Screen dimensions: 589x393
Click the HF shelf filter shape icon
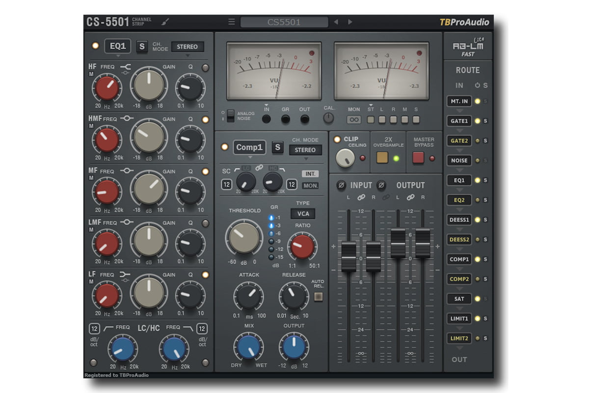(126, 67)
